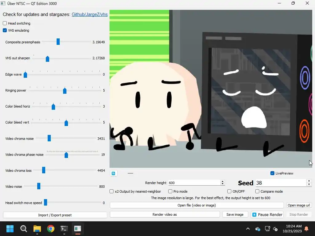Viewport: 315px width, 236px height.
Task: Select the Über NTSC app taskbar icon
Action: (x=78, y=229)
